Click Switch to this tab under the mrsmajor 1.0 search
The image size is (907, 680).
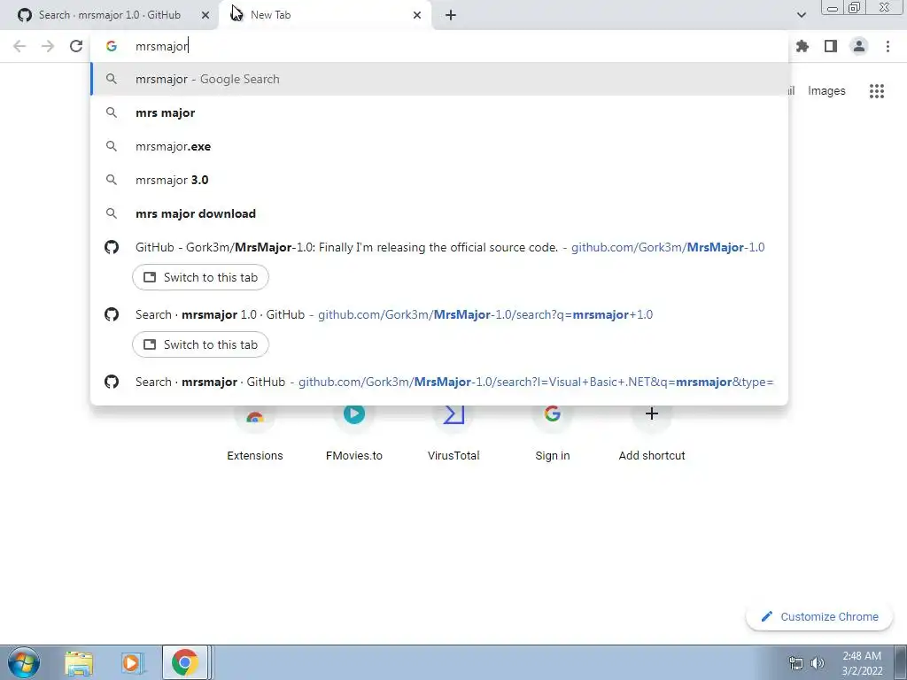pos(200,344)
